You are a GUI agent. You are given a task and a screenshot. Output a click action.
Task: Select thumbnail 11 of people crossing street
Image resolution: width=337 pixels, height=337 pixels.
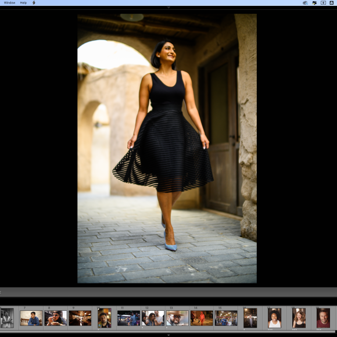point(128,318)
